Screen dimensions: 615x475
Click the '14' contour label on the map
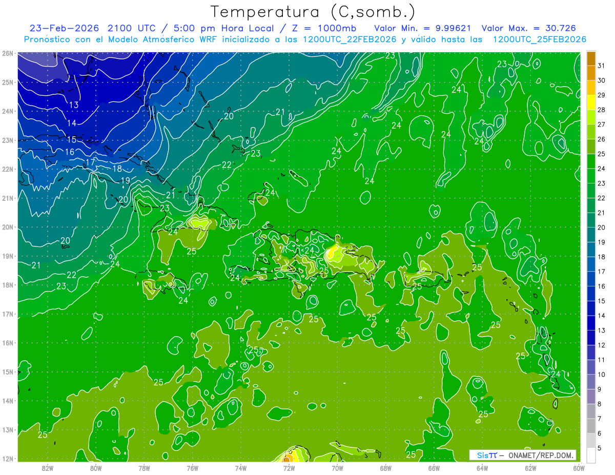coord(71,123)
